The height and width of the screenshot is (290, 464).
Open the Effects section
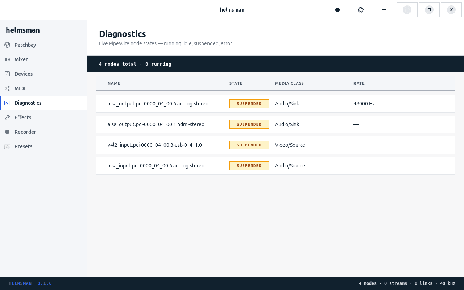[43, 117]
